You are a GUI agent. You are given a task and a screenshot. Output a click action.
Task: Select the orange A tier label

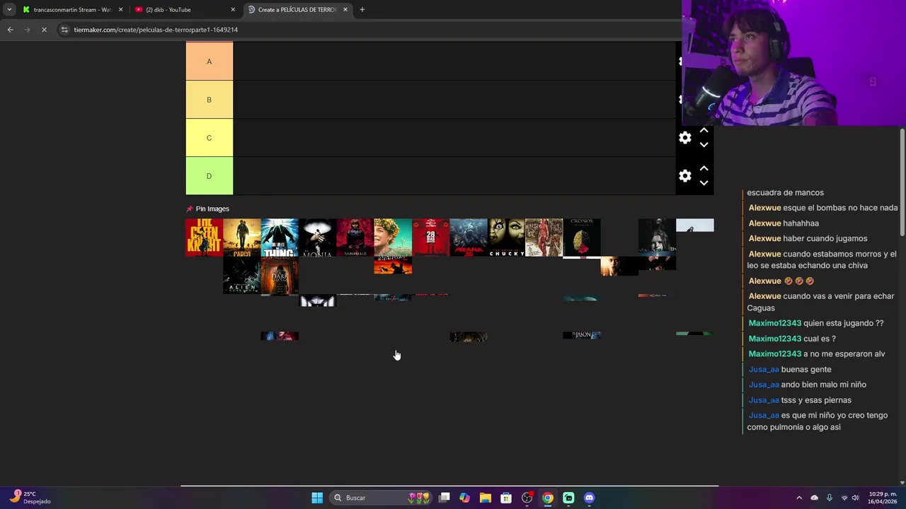point(209,62)
